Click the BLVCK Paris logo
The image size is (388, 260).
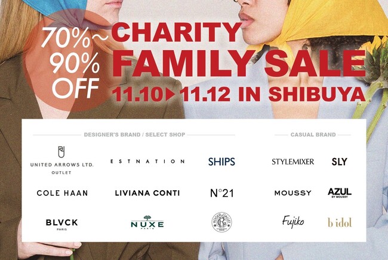(62, 223)
